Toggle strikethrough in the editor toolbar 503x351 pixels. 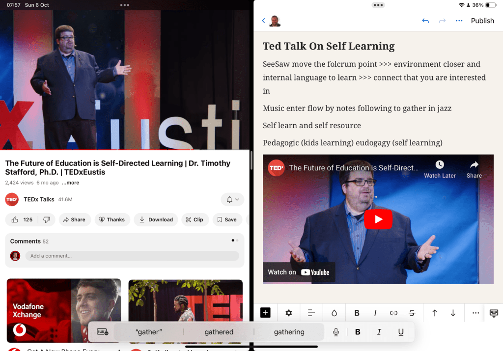point(412,313)
